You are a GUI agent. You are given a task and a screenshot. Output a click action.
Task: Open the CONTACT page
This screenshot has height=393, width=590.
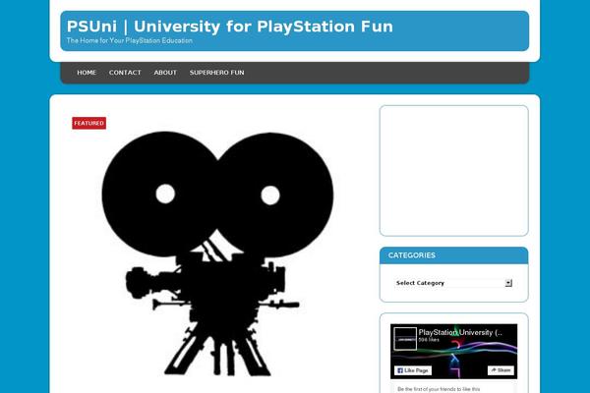point(125,73)
